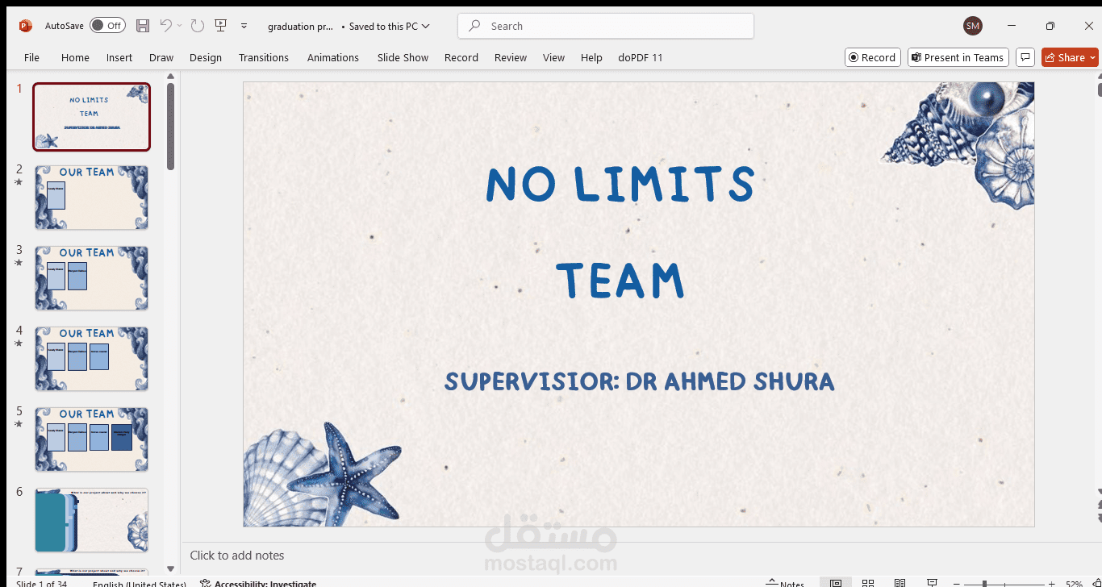The image size is (1102, 587).
Task: Click the NO LIMITS title text
Action: 620,184
